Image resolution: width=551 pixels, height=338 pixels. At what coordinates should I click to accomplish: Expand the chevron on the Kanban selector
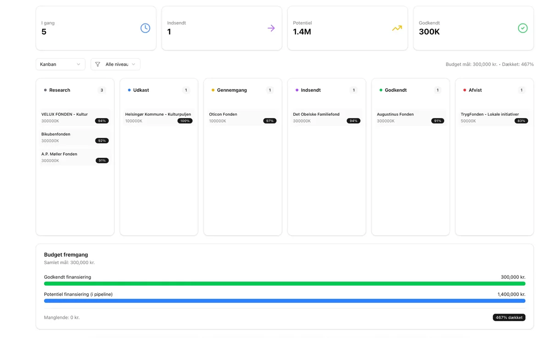pos(79,64)
